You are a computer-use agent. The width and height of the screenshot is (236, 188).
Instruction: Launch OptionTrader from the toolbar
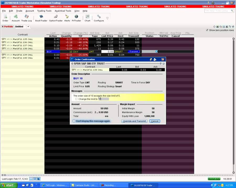pyautogui.click(x=56, y=18)
